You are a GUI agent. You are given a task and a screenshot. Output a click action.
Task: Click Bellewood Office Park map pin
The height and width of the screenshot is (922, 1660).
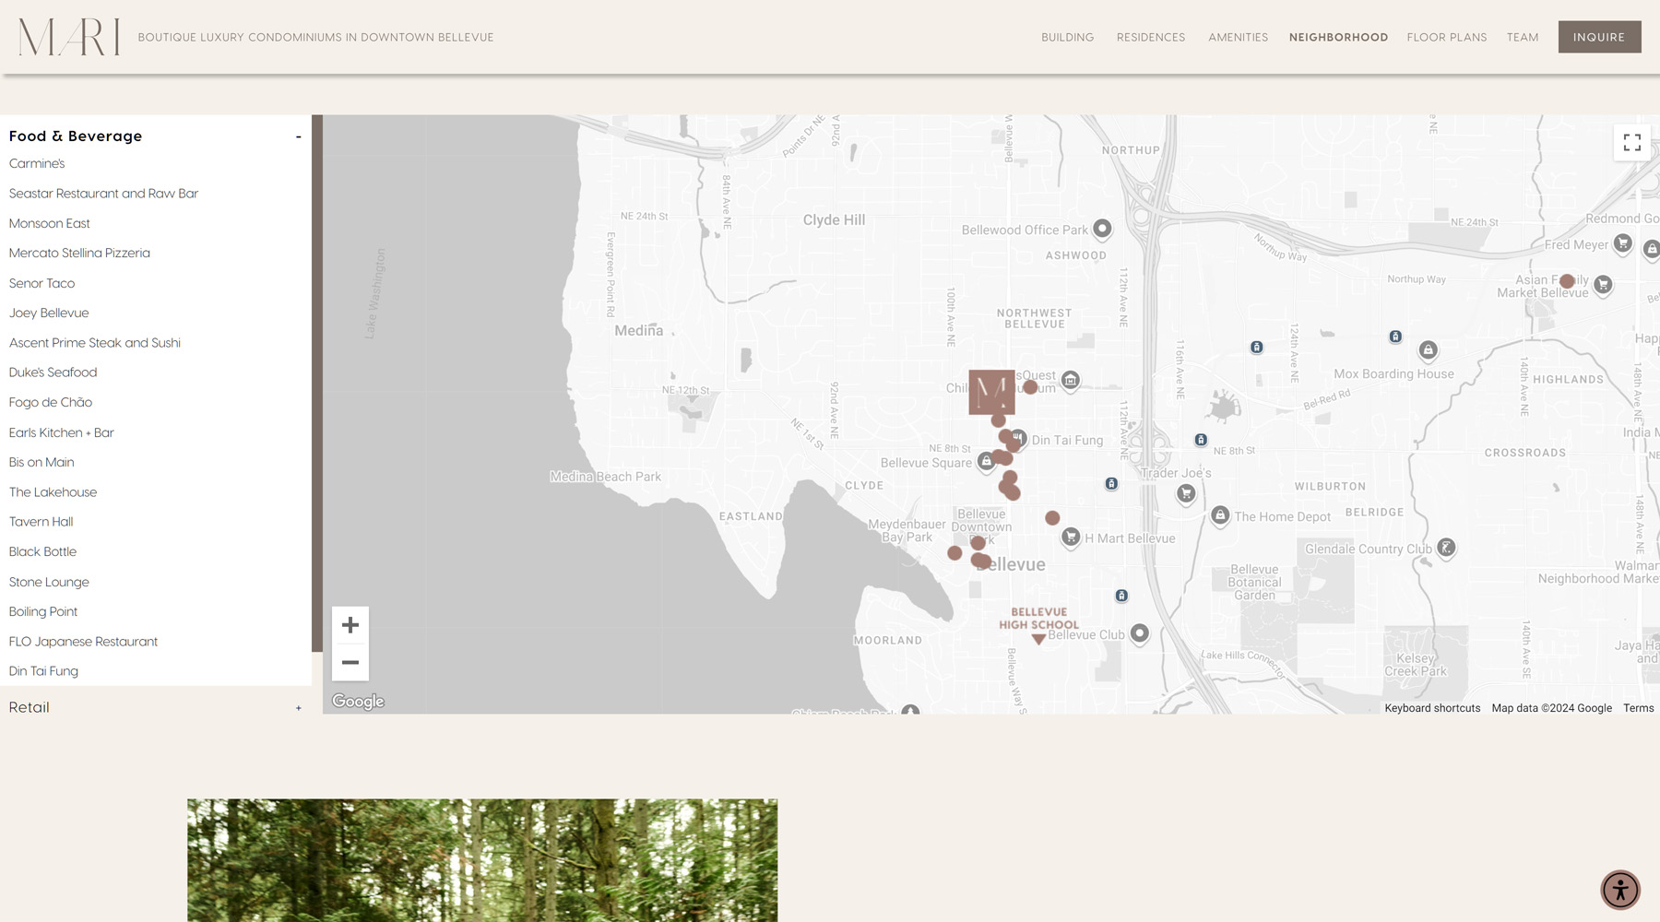[x=1102, y=228]
